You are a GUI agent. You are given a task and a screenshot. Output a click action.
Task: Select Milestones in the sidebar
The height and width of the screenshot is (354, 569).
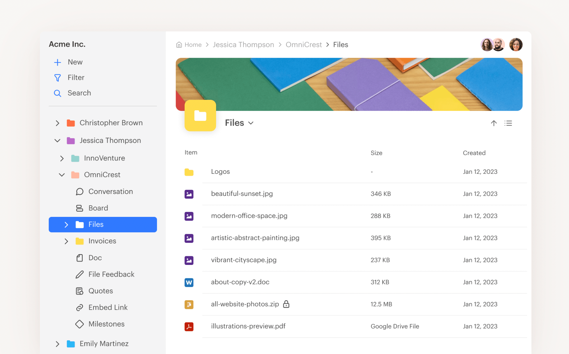point(106,324)
